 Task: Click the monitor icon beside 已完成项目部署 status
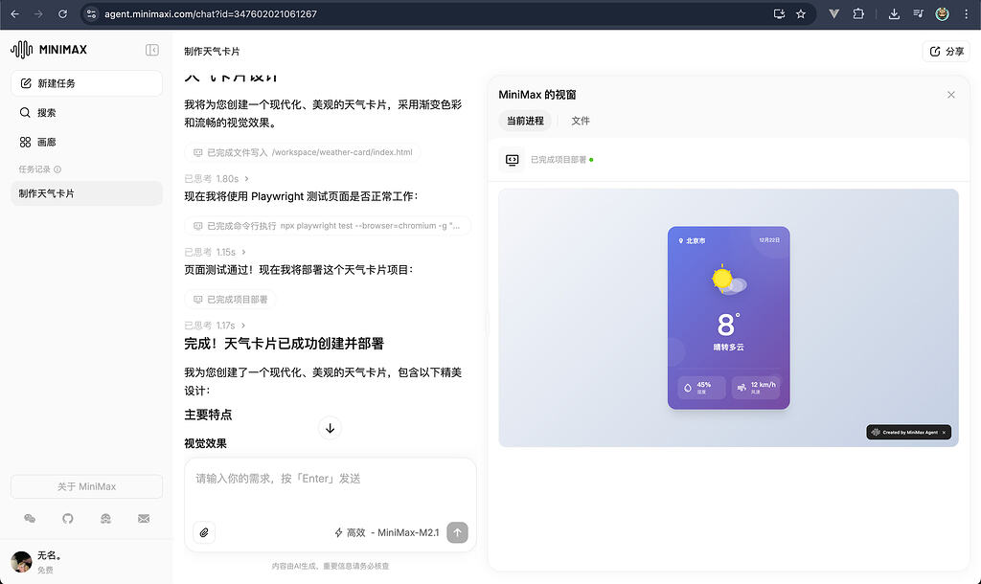(x=512, y=160)
